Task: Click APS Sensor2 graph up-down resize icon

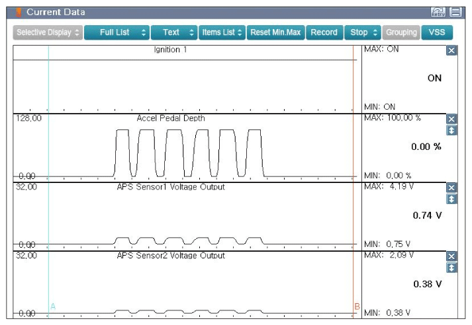Action: click(452, 267)
